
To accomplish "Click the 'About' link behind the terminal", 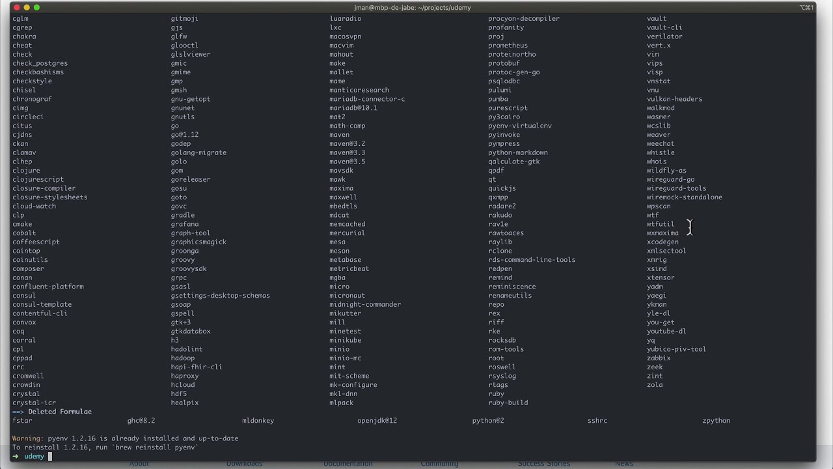I will (139, 464).
